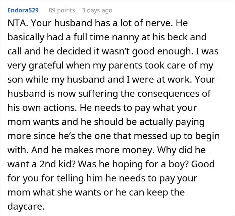235x216 pixels.
Task: Click the word "nanny" in the comment
Action: (124, 37)
